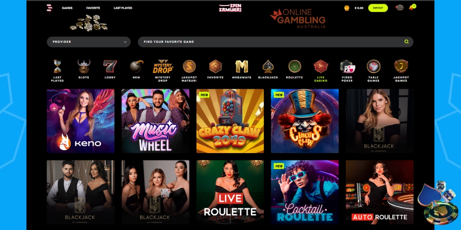This screenshot has height=230, width=461.
Task: Click the Deposit button
Action: pos(378,8)
